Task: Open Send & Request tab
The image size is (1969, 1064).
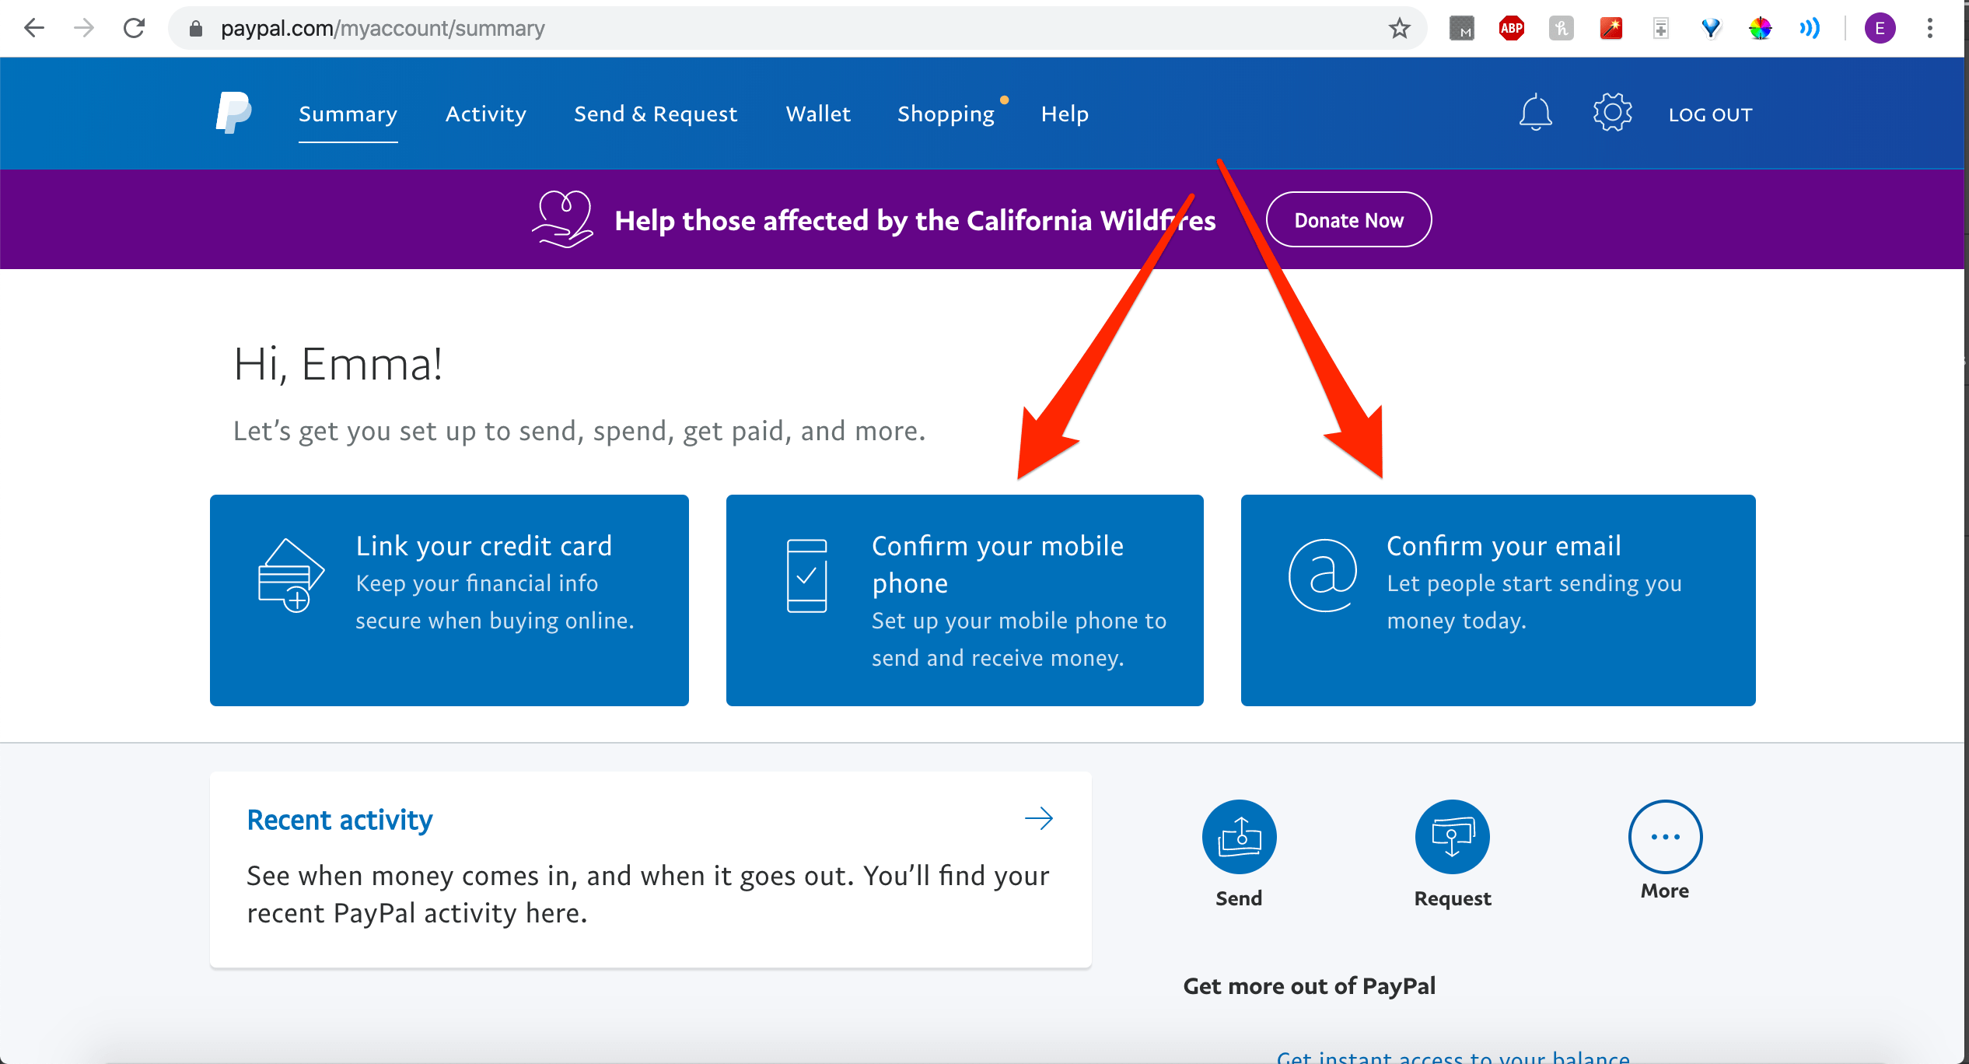Action: (x=655, y=114)
